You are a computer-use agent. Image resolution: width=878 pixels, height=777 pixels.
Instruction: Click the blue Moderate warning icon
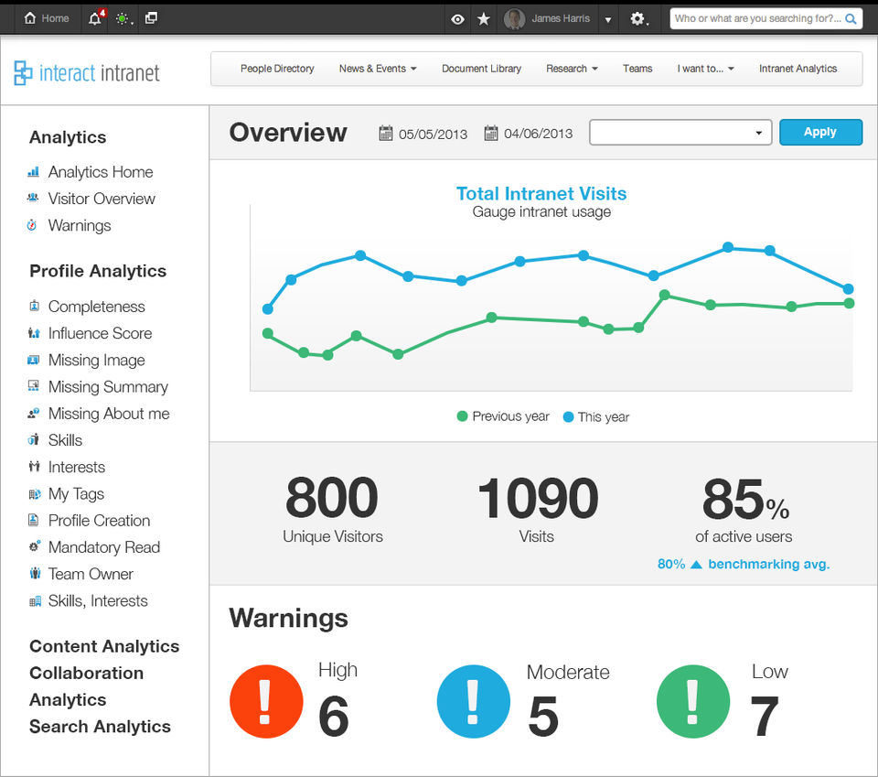click(x=474, y=701)
